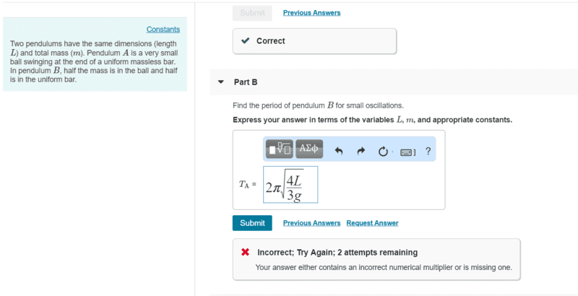Image resolution: width=578 pixels, height=296 pixels.
Task: Click the red X incorrect icon
Action: click(x=246, y=253)
